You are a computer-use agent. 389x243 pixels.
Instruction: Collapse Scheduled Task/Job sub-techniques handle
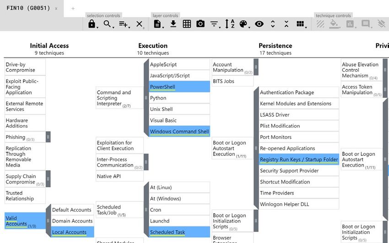point(146,210)
